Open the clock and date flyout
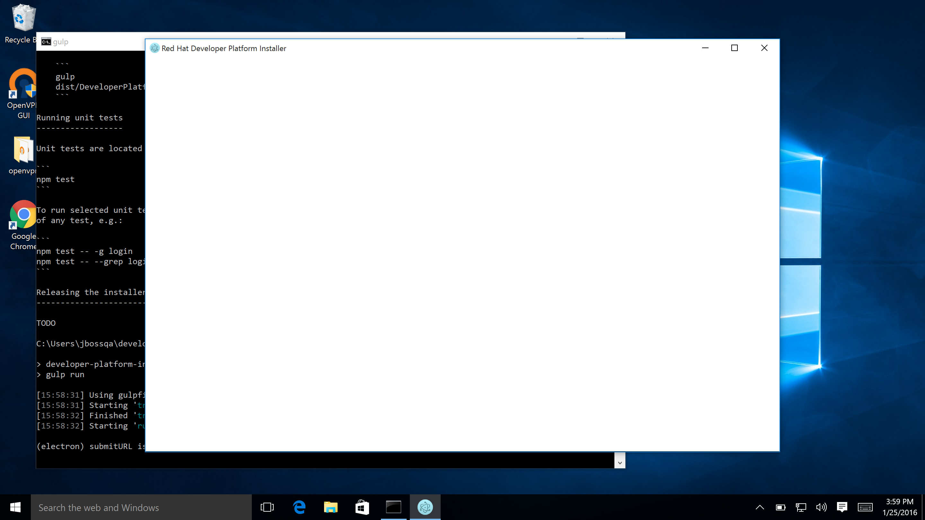Viewport: 925px width, 520px height. (x=900, y=507)
